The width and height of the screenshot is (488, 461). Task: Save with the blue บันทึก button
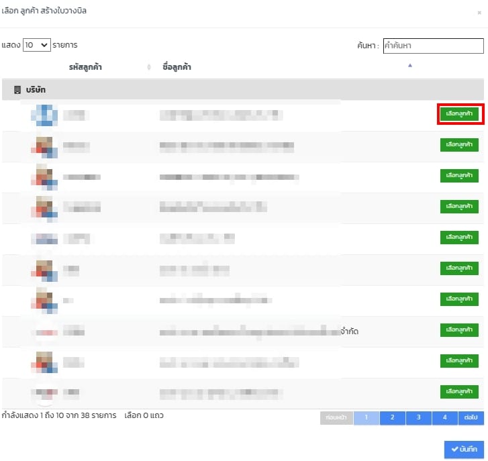[464, 449]
